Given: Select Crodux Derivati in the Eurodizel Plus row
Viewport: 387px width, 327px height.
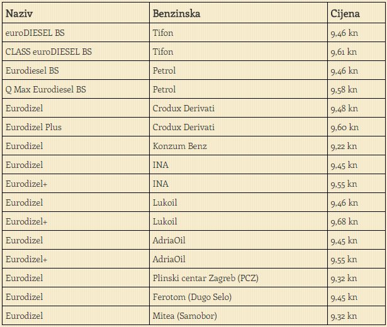Looking at the screenshot, I should click(x=184, y=127).
